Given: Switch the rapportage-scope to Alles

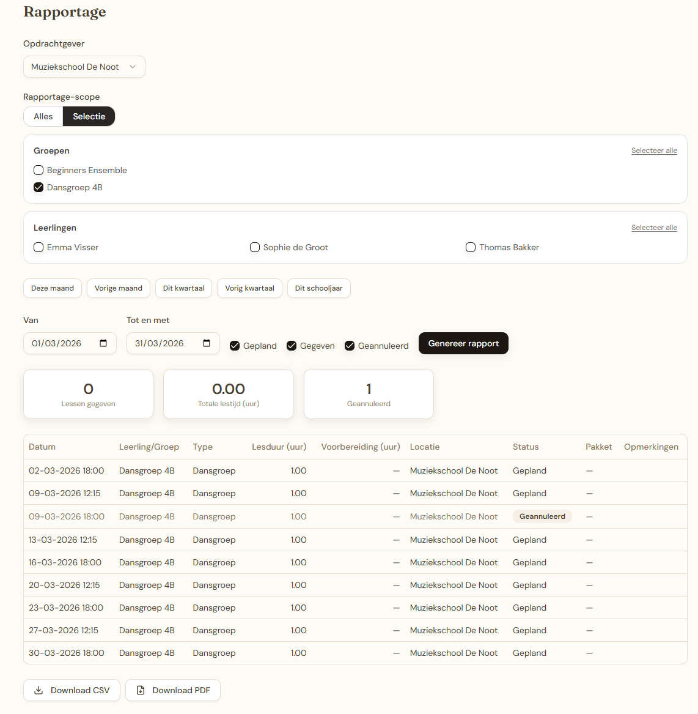Looking at the screenshot, I should coord(43,116).
